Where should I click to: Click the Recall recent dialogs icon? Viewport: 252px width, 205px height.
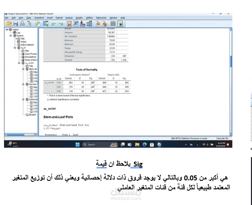coord(46,24)
